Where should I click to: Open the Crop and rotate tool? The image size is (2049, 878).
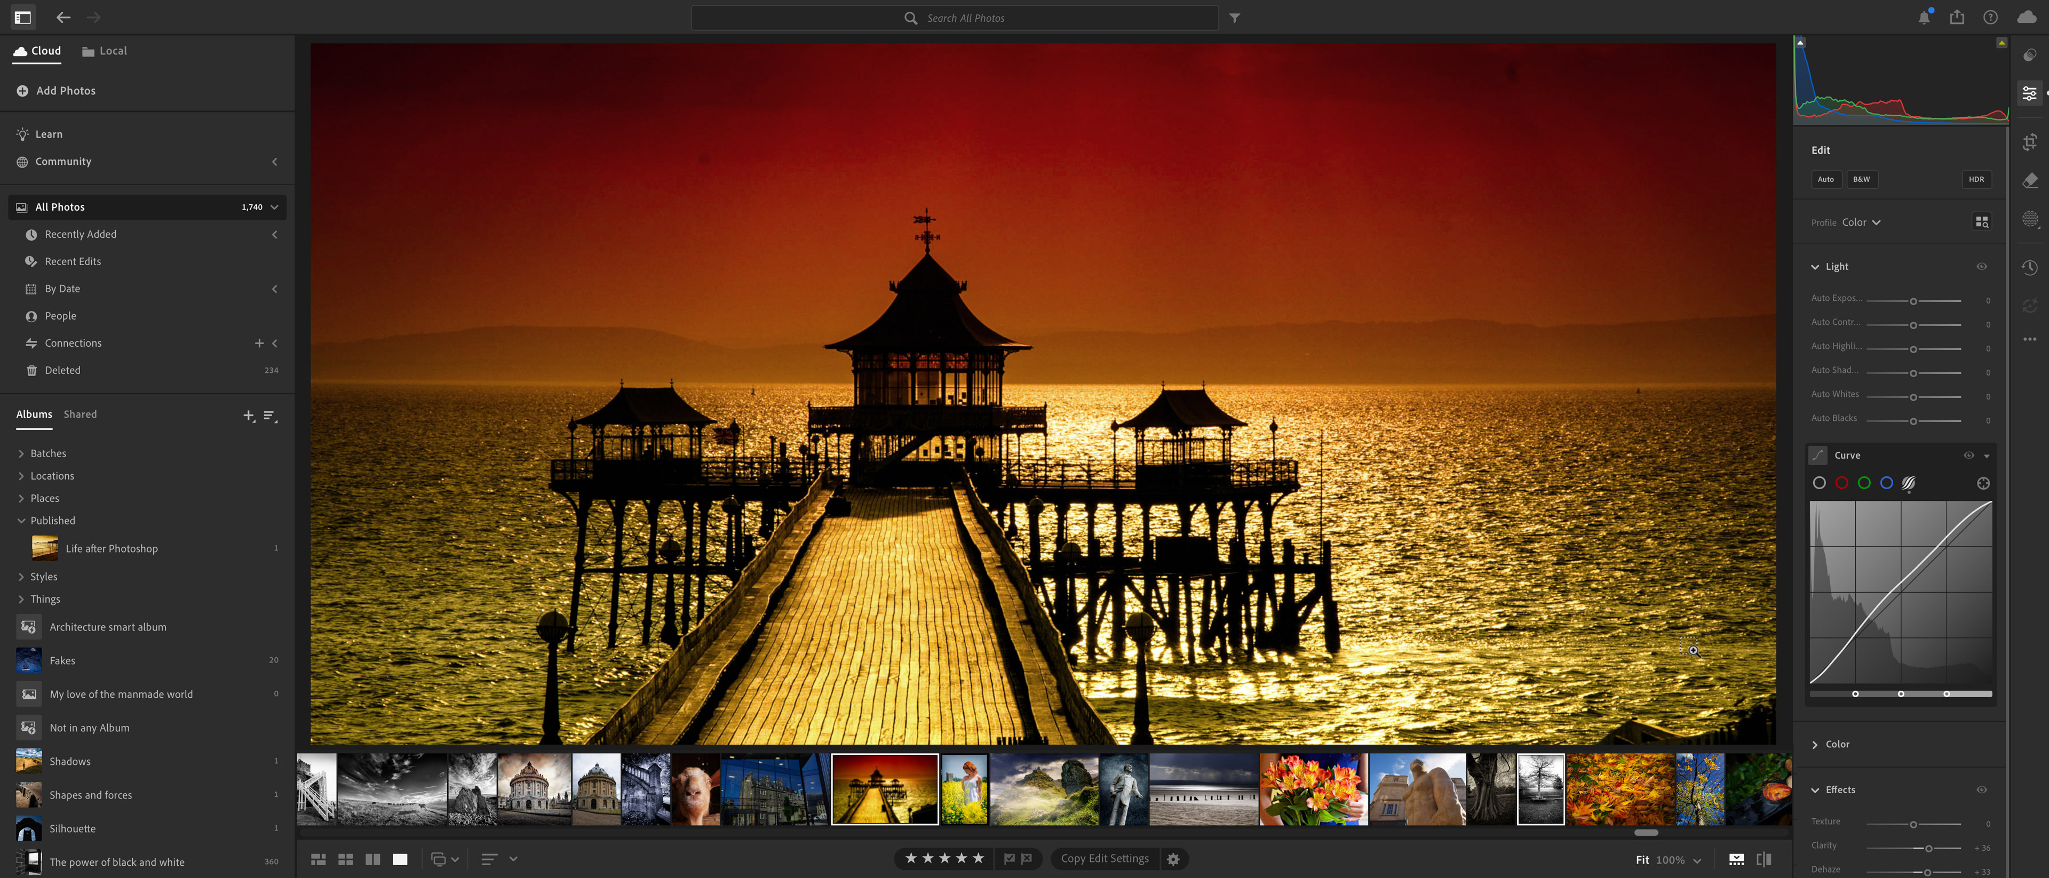point(2029,142)
